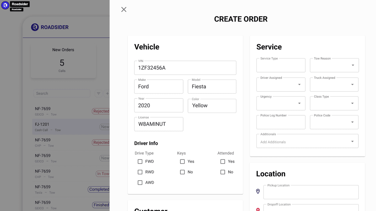This screenshot has width=376, height=211.
Task: Check the FWD drive type checkbox
Action: pyautogui.click(x=140, y=161)
